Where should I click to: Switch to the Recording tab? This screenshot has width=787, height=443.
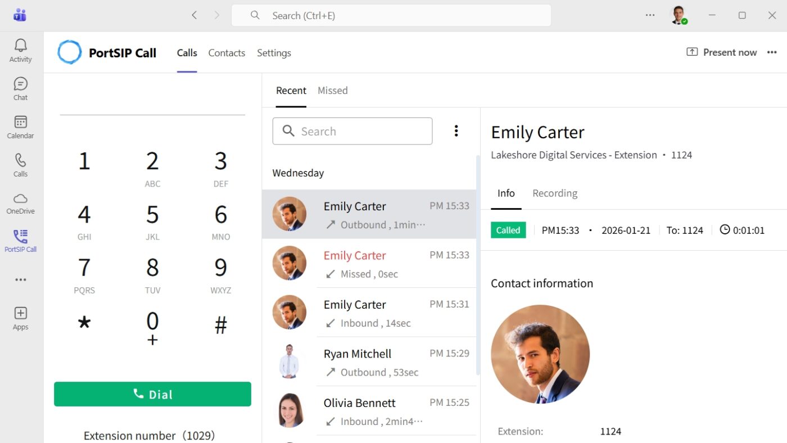[555, 193]
